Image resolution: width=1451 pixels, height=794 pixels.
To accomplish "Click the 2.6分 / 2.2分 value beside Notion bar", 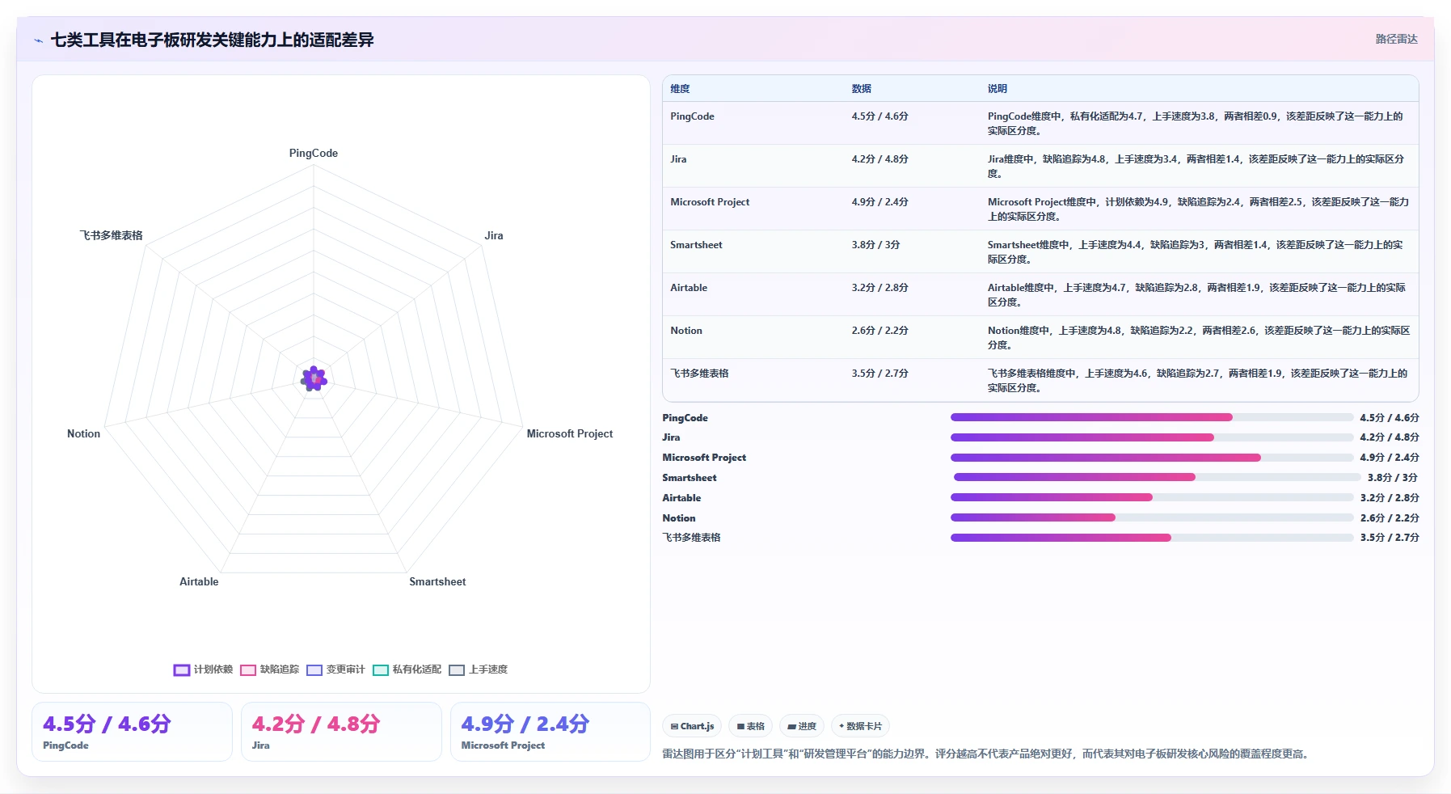I will point(1390,518).
